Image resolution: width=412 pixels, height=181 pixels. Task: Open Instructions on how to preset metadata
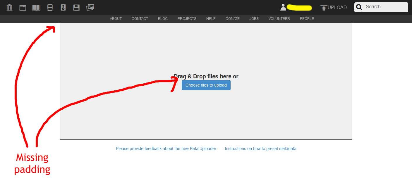260,149
